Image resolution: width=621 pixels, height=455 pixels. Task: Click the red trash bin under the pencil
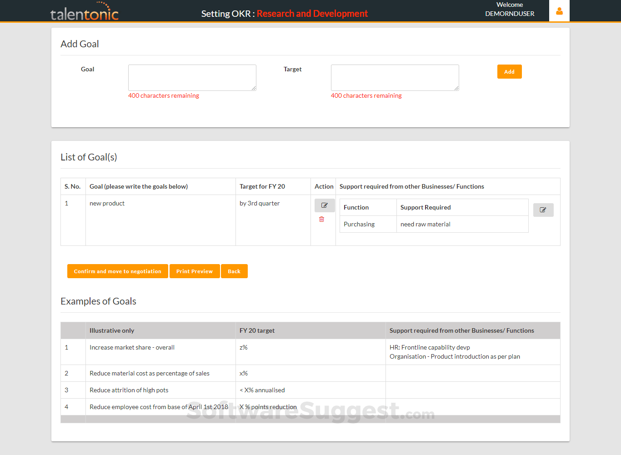pyautogui.click(x=321, y=219)
